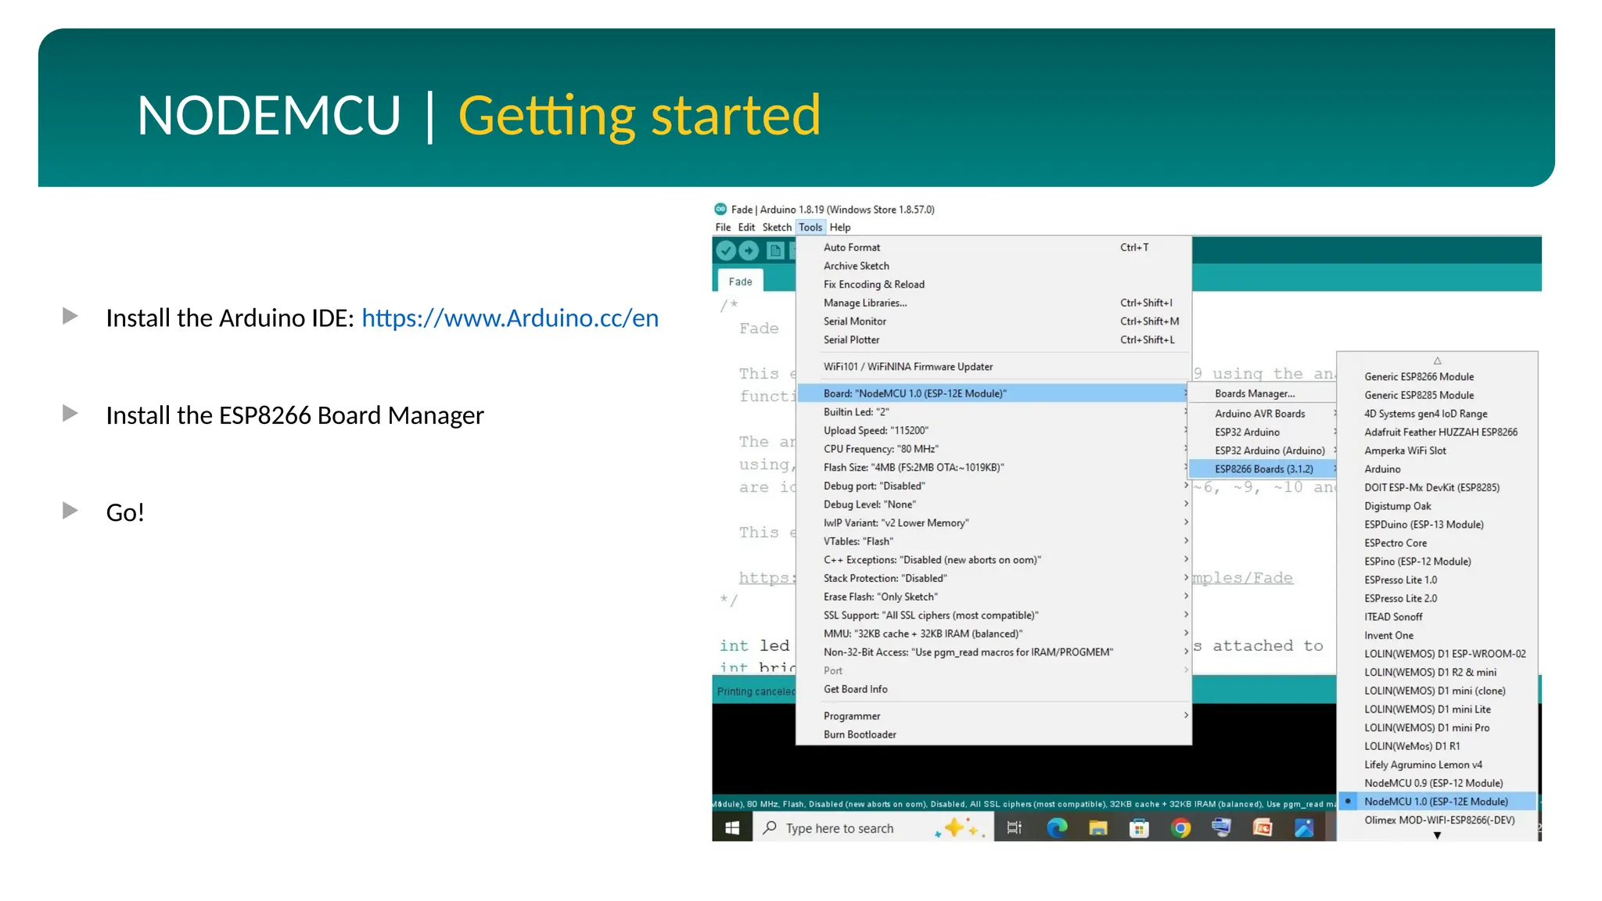
Task: Expand the ESP8266 Boards (3.1.2) submenu
Action: 1263,468
